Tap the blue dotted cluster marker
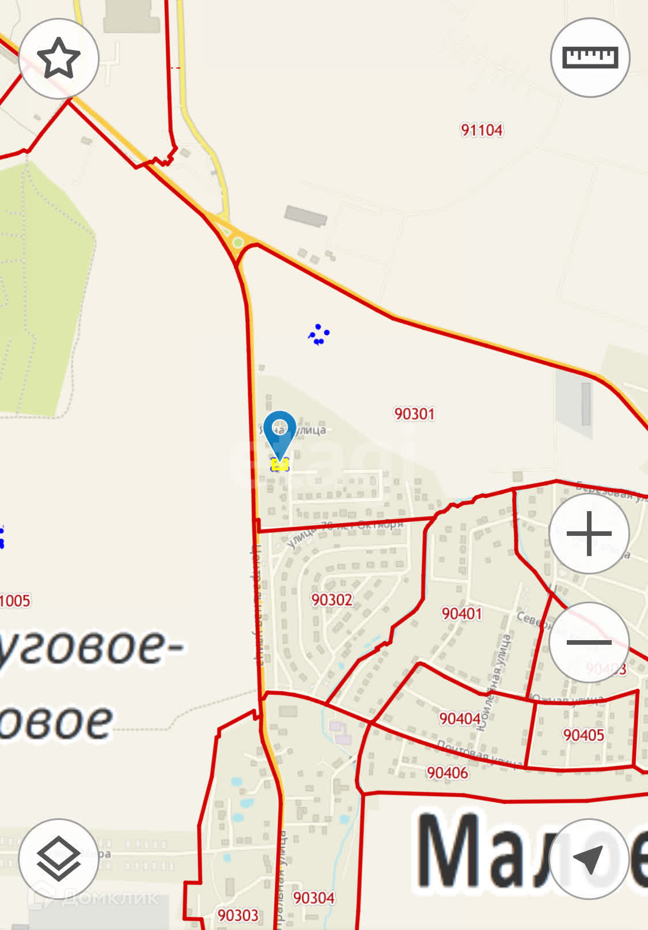 click(319, 335)
